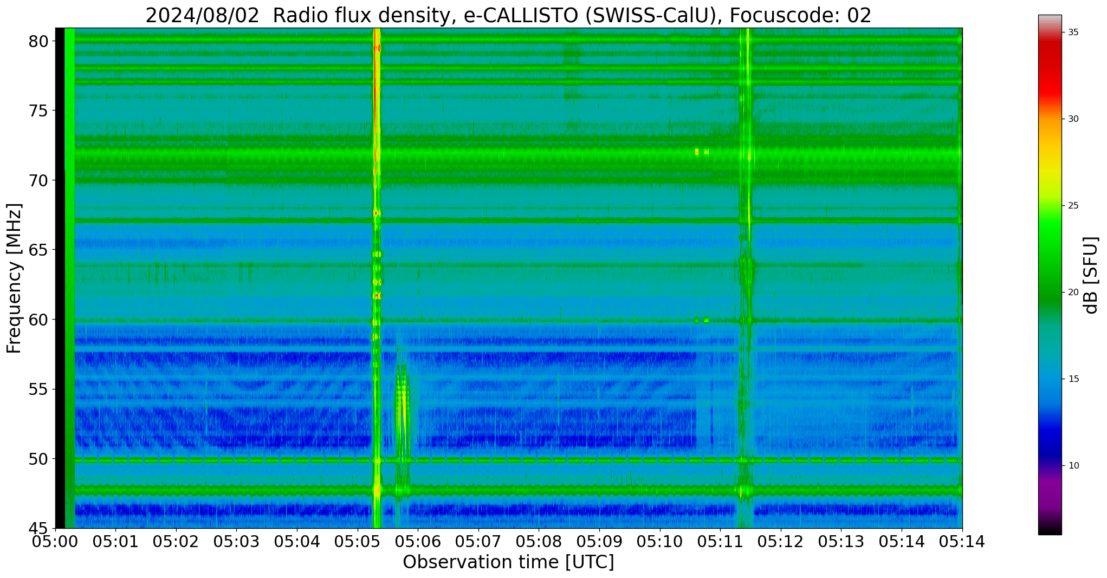The height and width of the screenshot is (578, 1107).
Task: Click the vertical green burst near 05:11
Action: [x=746, y=278]
